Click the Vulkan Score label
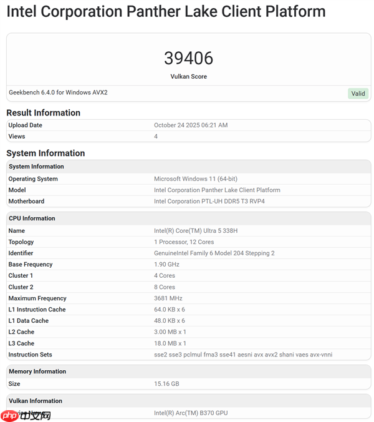Image resolution: width=374 pixels, height=422 pixels. pyautogui.click(x=188, y=77)
